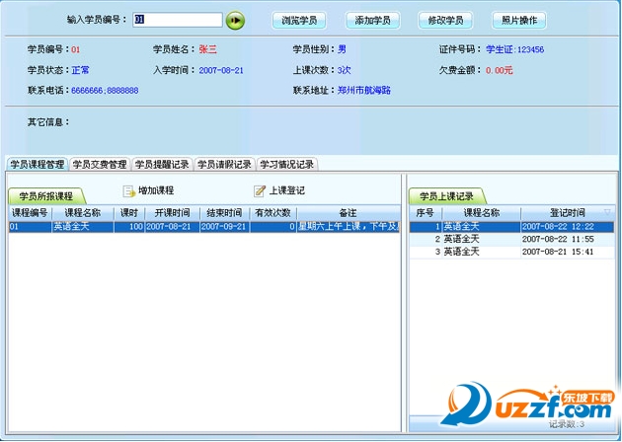Open the 浏览学员 browse students button
622x442 pixels.
pos(299,20)
